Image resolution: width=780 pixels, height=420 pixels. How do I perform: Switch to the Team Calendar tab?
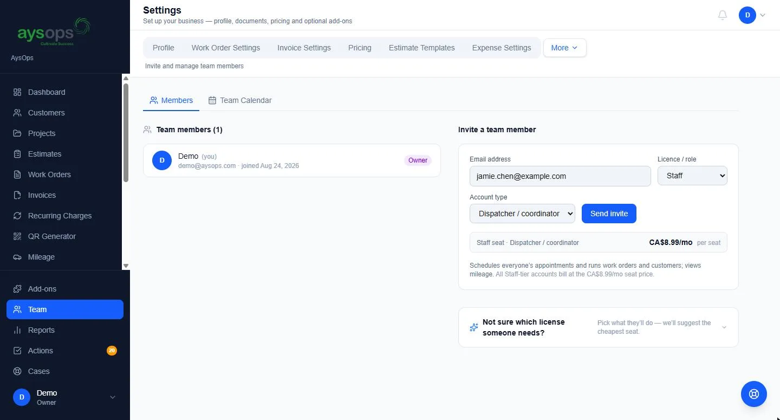240,100
